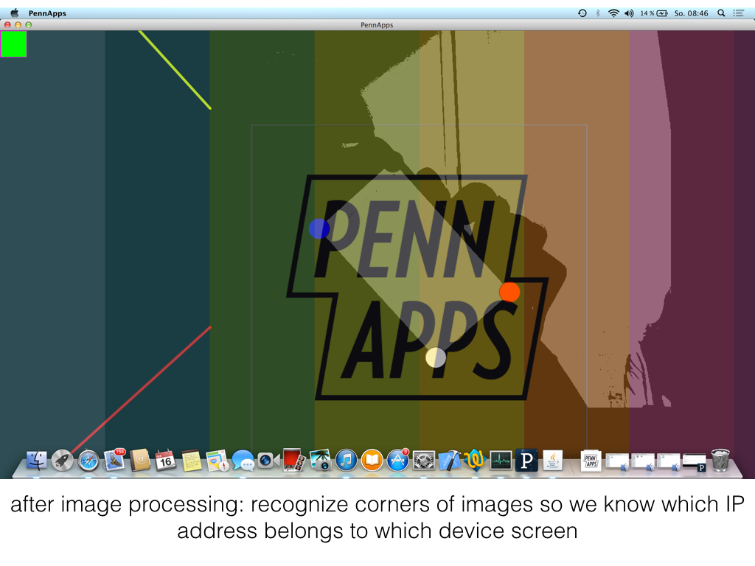Open Xcode hammer icon in dock

[x=449, y=461]
